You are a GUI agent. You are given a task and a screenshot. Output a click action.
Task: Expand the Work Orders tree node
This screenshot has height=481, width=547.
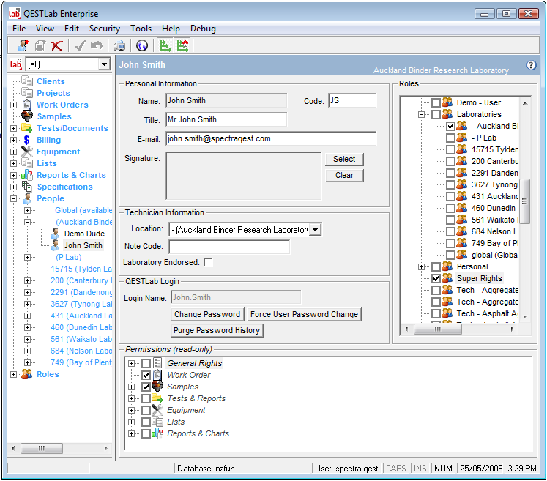tap(13, 105)
